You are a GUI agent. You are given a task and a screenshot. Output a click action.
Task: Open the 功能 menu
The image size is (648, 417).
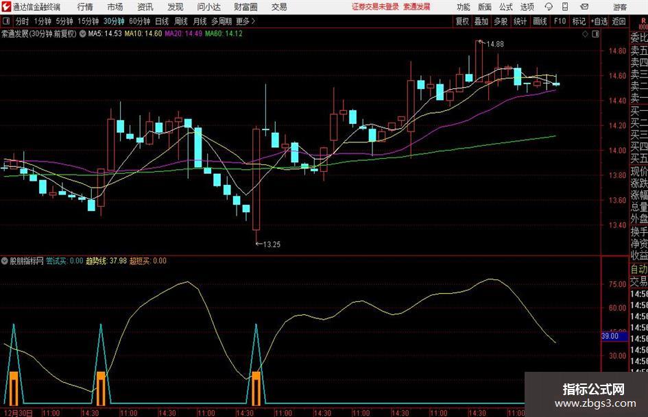(464, 7)
